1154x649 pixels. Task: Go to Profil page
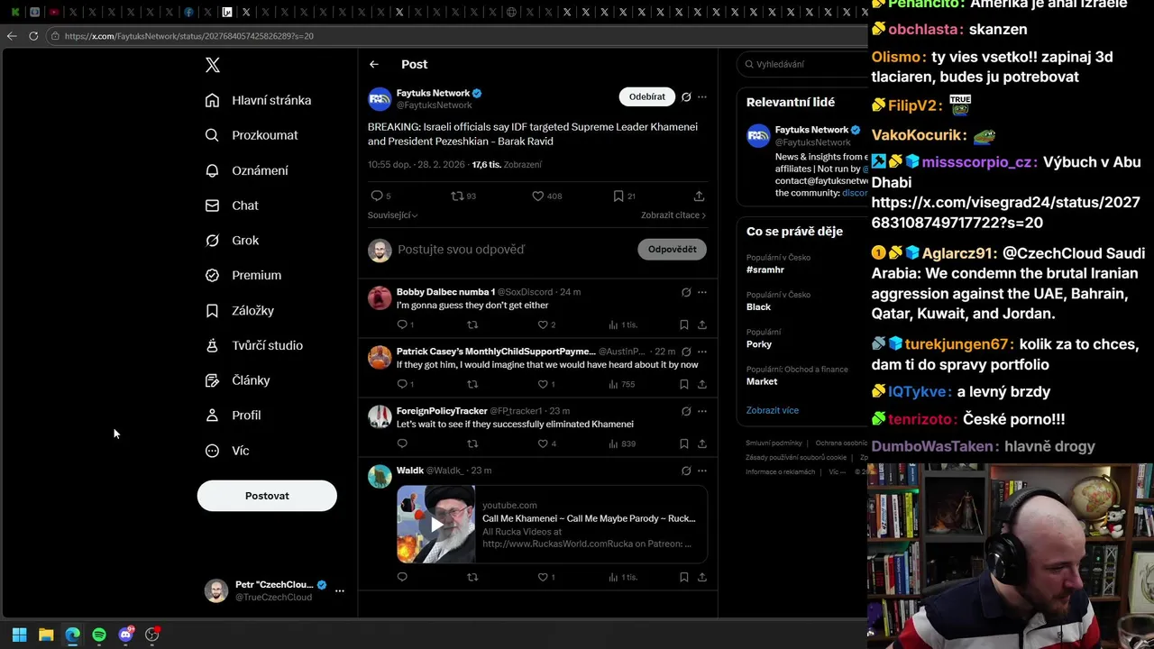(234, 416)
